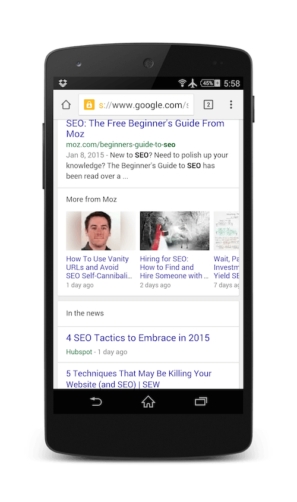Open 4 SEO Tactics to Embrace in 2015
Screen dimensions: 297x502
click(138, 338)
